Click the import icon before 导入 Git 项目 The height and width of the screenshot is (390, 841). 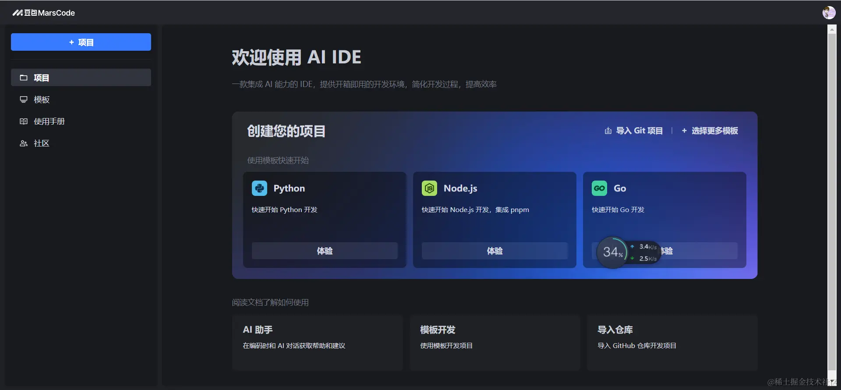(x=608, y=131)
